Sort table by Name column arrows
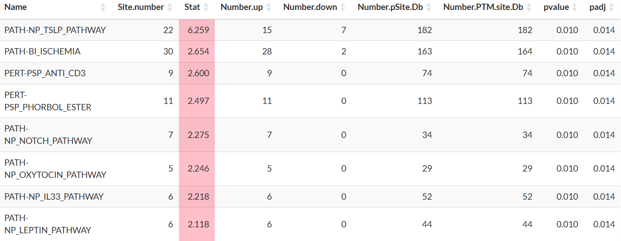 [x=103, y=7]
